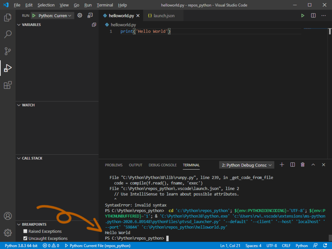This screenshot has height=249, width=332.
Task: Select the helloworld.py editor tab
Action: point(121,16)
